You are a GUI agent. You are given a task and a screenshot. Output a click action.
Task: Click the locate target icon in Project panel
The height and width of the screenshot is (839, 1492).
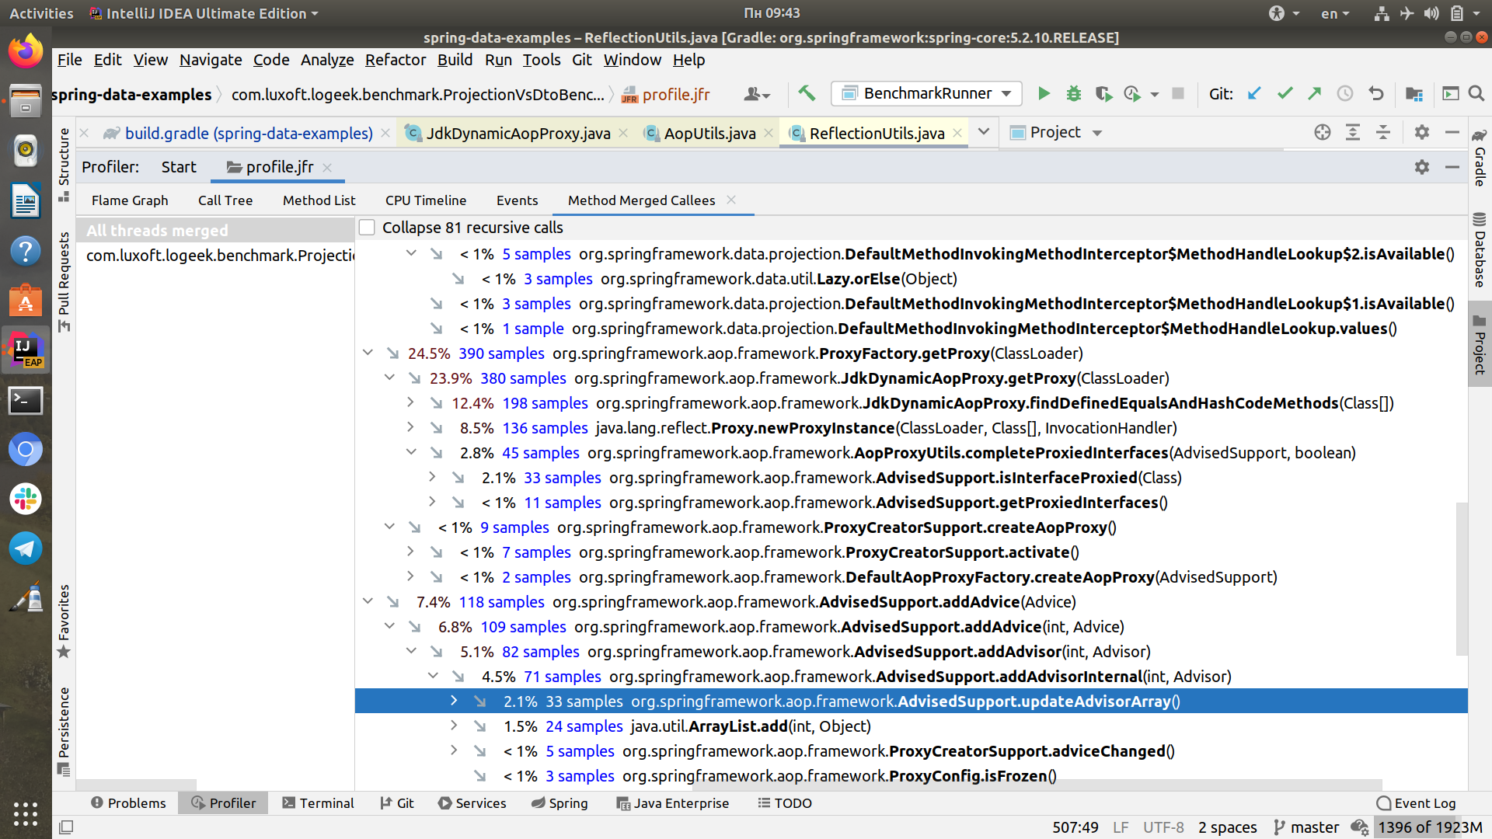point(1322,133)
